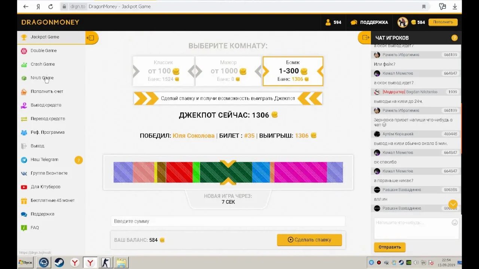Image resolution: width=479 pixels, height=269 pixels.
Task: Click the chat help question icon
Action: [454, 38]
